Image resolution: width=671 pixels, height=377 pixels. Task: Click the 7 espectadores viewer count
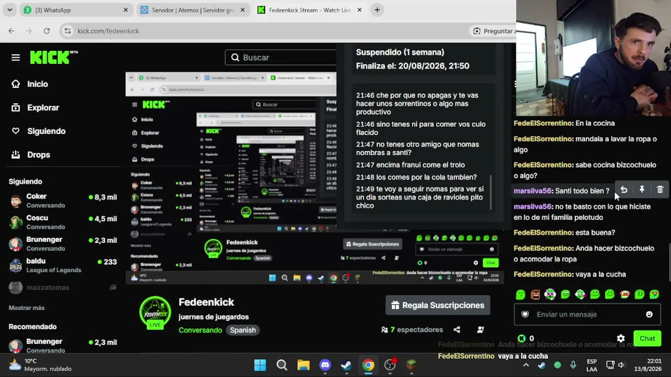[x=413, y=329]
